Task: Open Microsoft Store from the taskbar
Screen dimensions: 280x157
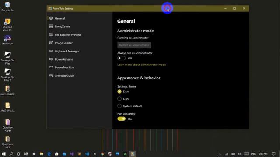Action: click(56, 154)
